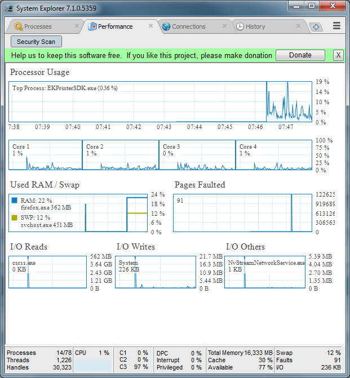Click the Used RAM / Swap heading
350x378 pixels.
point(45,185)
